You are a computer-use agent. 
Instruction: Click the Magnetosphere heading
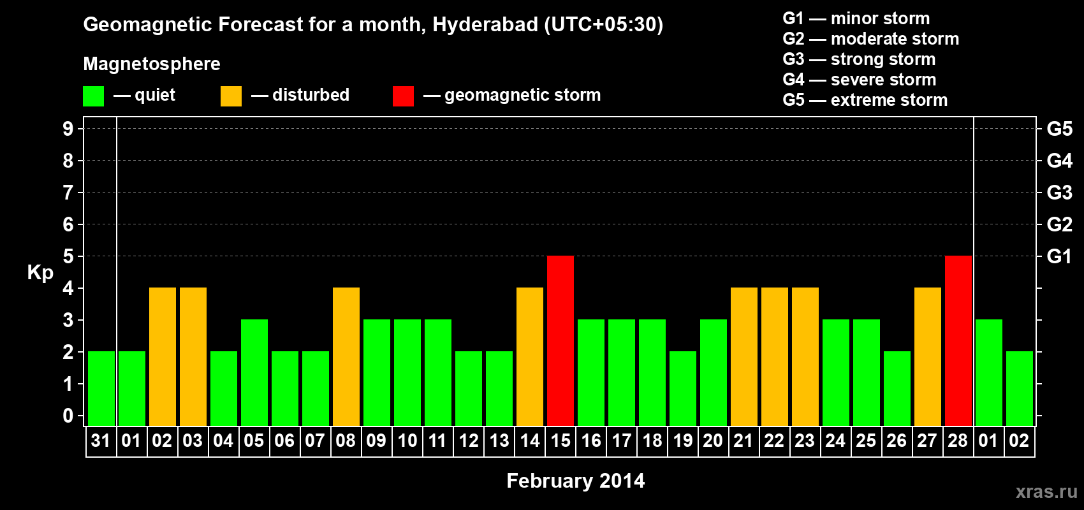(x=152, y=64)
